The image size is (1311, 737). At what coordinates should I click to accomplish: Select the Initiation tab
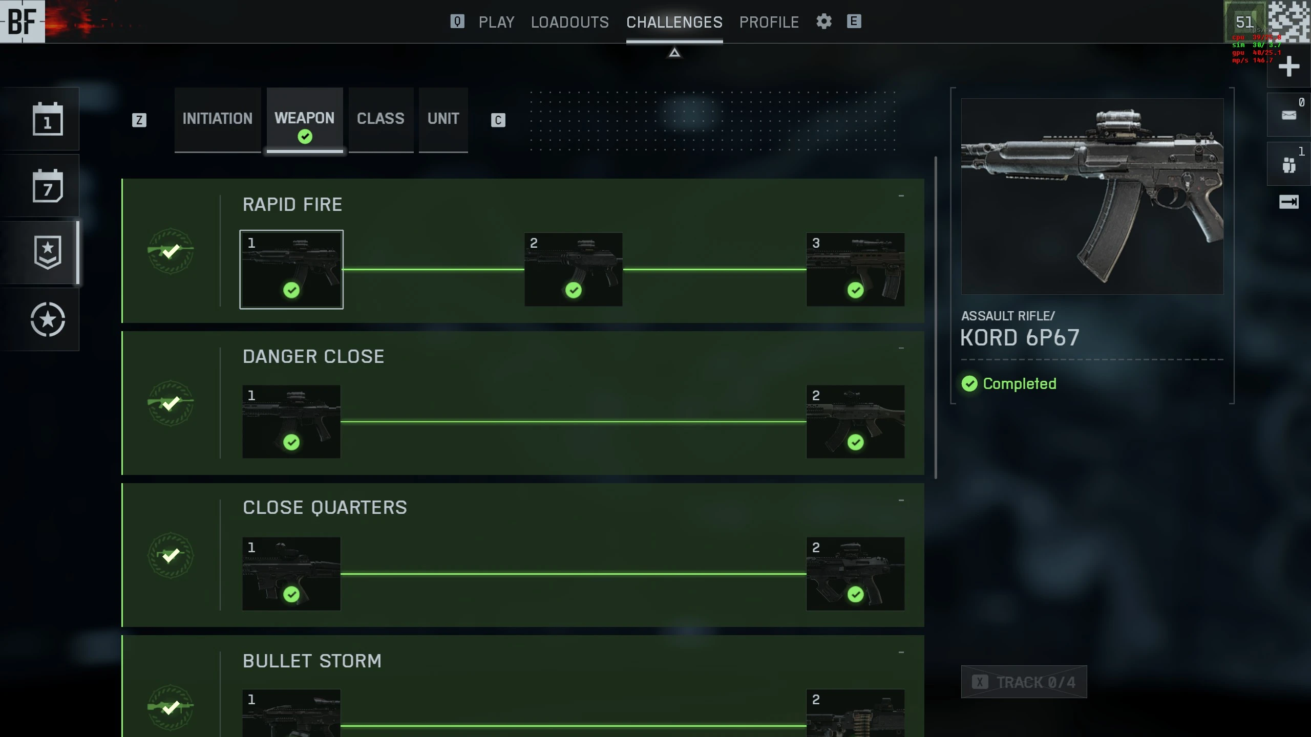217,119
